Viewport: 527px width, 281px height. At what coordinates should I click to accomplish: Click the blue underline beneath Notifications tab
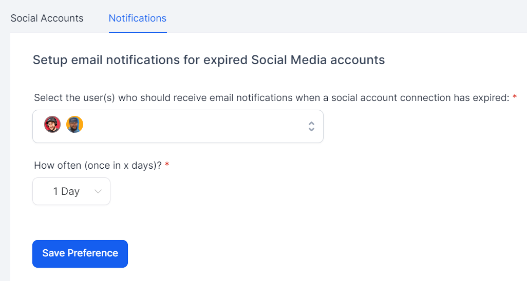point(138,32)
